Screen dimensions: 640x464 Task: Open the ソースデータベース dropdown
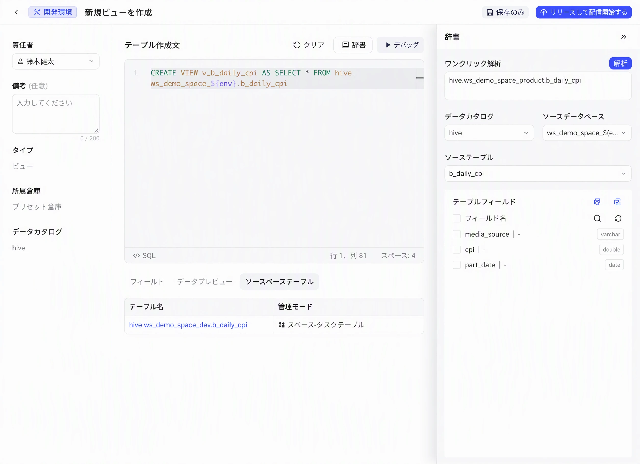587,133
